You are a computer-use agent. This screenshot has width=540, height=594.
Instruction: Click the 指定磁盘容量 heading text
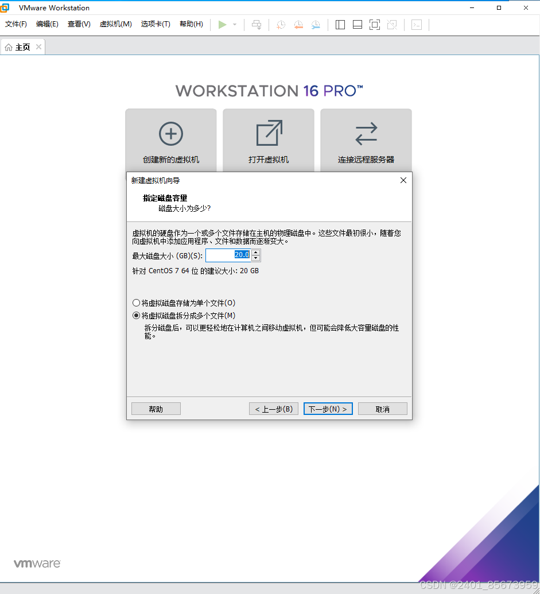pyautogui.click(x=165, y=198)
